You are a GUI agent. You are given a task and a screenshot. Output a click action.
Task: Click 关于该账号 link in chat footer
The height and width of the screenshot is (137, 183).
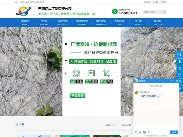[x=163, y=136]
